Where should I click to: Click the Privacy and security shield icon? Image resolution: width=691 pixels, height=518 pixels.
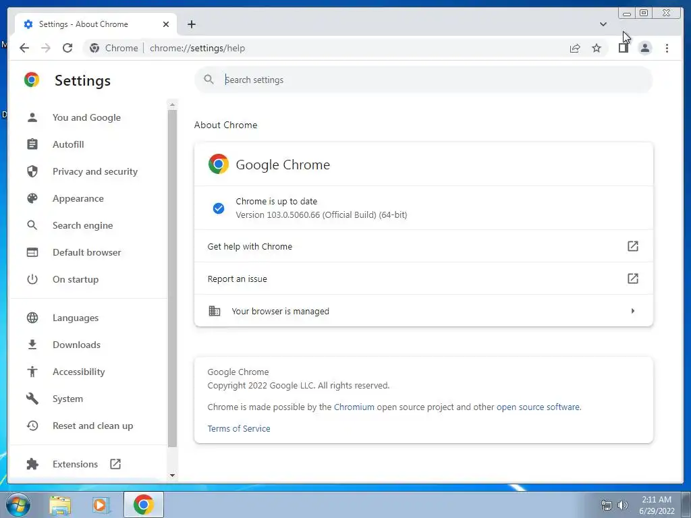(32, 171)
